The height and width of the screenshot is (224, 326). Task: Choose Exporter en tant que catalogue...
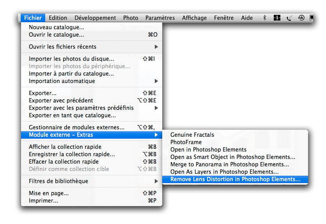pyautogui.click(x=92, y=115)
